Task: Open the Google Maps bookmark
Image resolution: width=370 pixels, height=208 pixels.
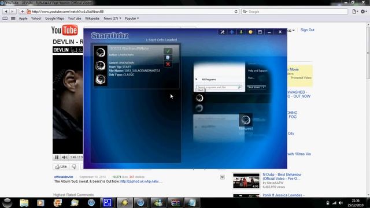Action: click(54, 18)
